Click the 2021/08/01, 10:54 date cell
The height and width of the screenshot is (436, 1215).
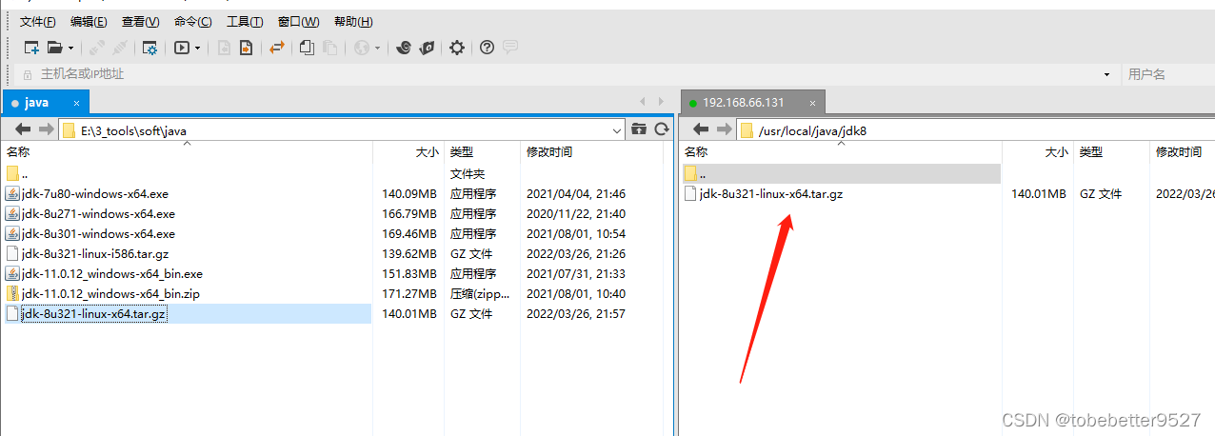[x=576, y=233]
